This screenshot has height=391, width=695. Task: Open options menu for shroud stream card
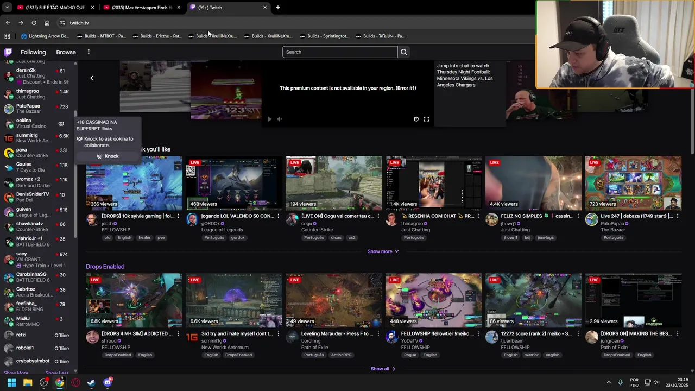pyautogui.click(x=178, y=333)
